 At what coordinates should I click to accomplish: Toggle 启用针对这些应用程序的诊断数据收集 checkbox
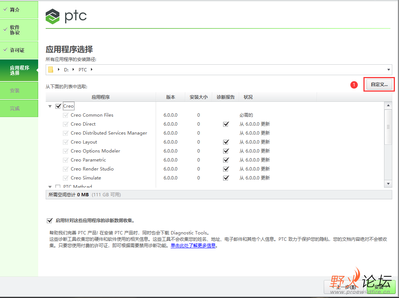[50, 221]
